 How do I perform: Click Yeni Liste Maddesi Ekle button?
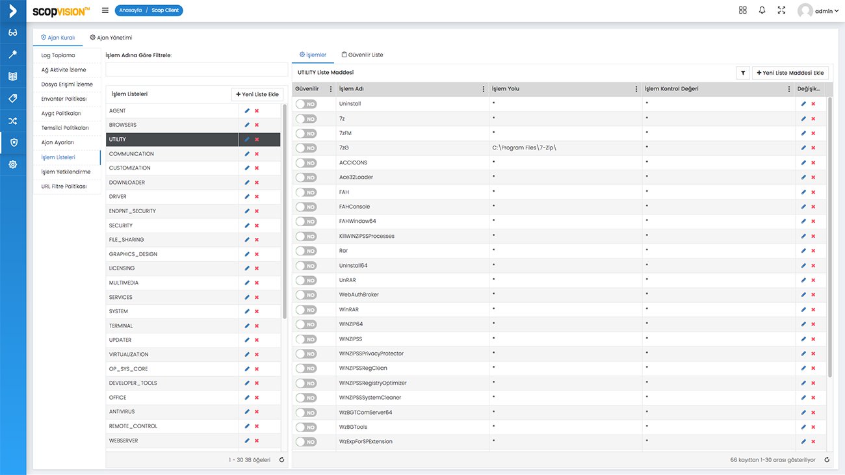point(790,73)
